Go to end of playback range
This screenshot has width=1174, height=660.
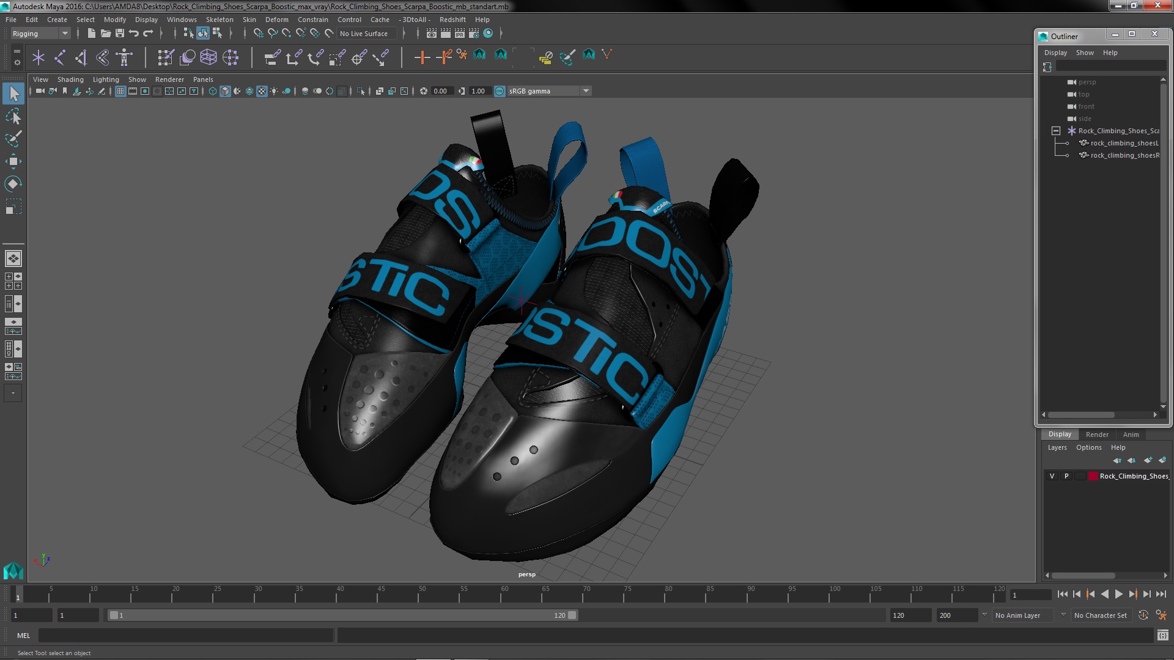1161,594
